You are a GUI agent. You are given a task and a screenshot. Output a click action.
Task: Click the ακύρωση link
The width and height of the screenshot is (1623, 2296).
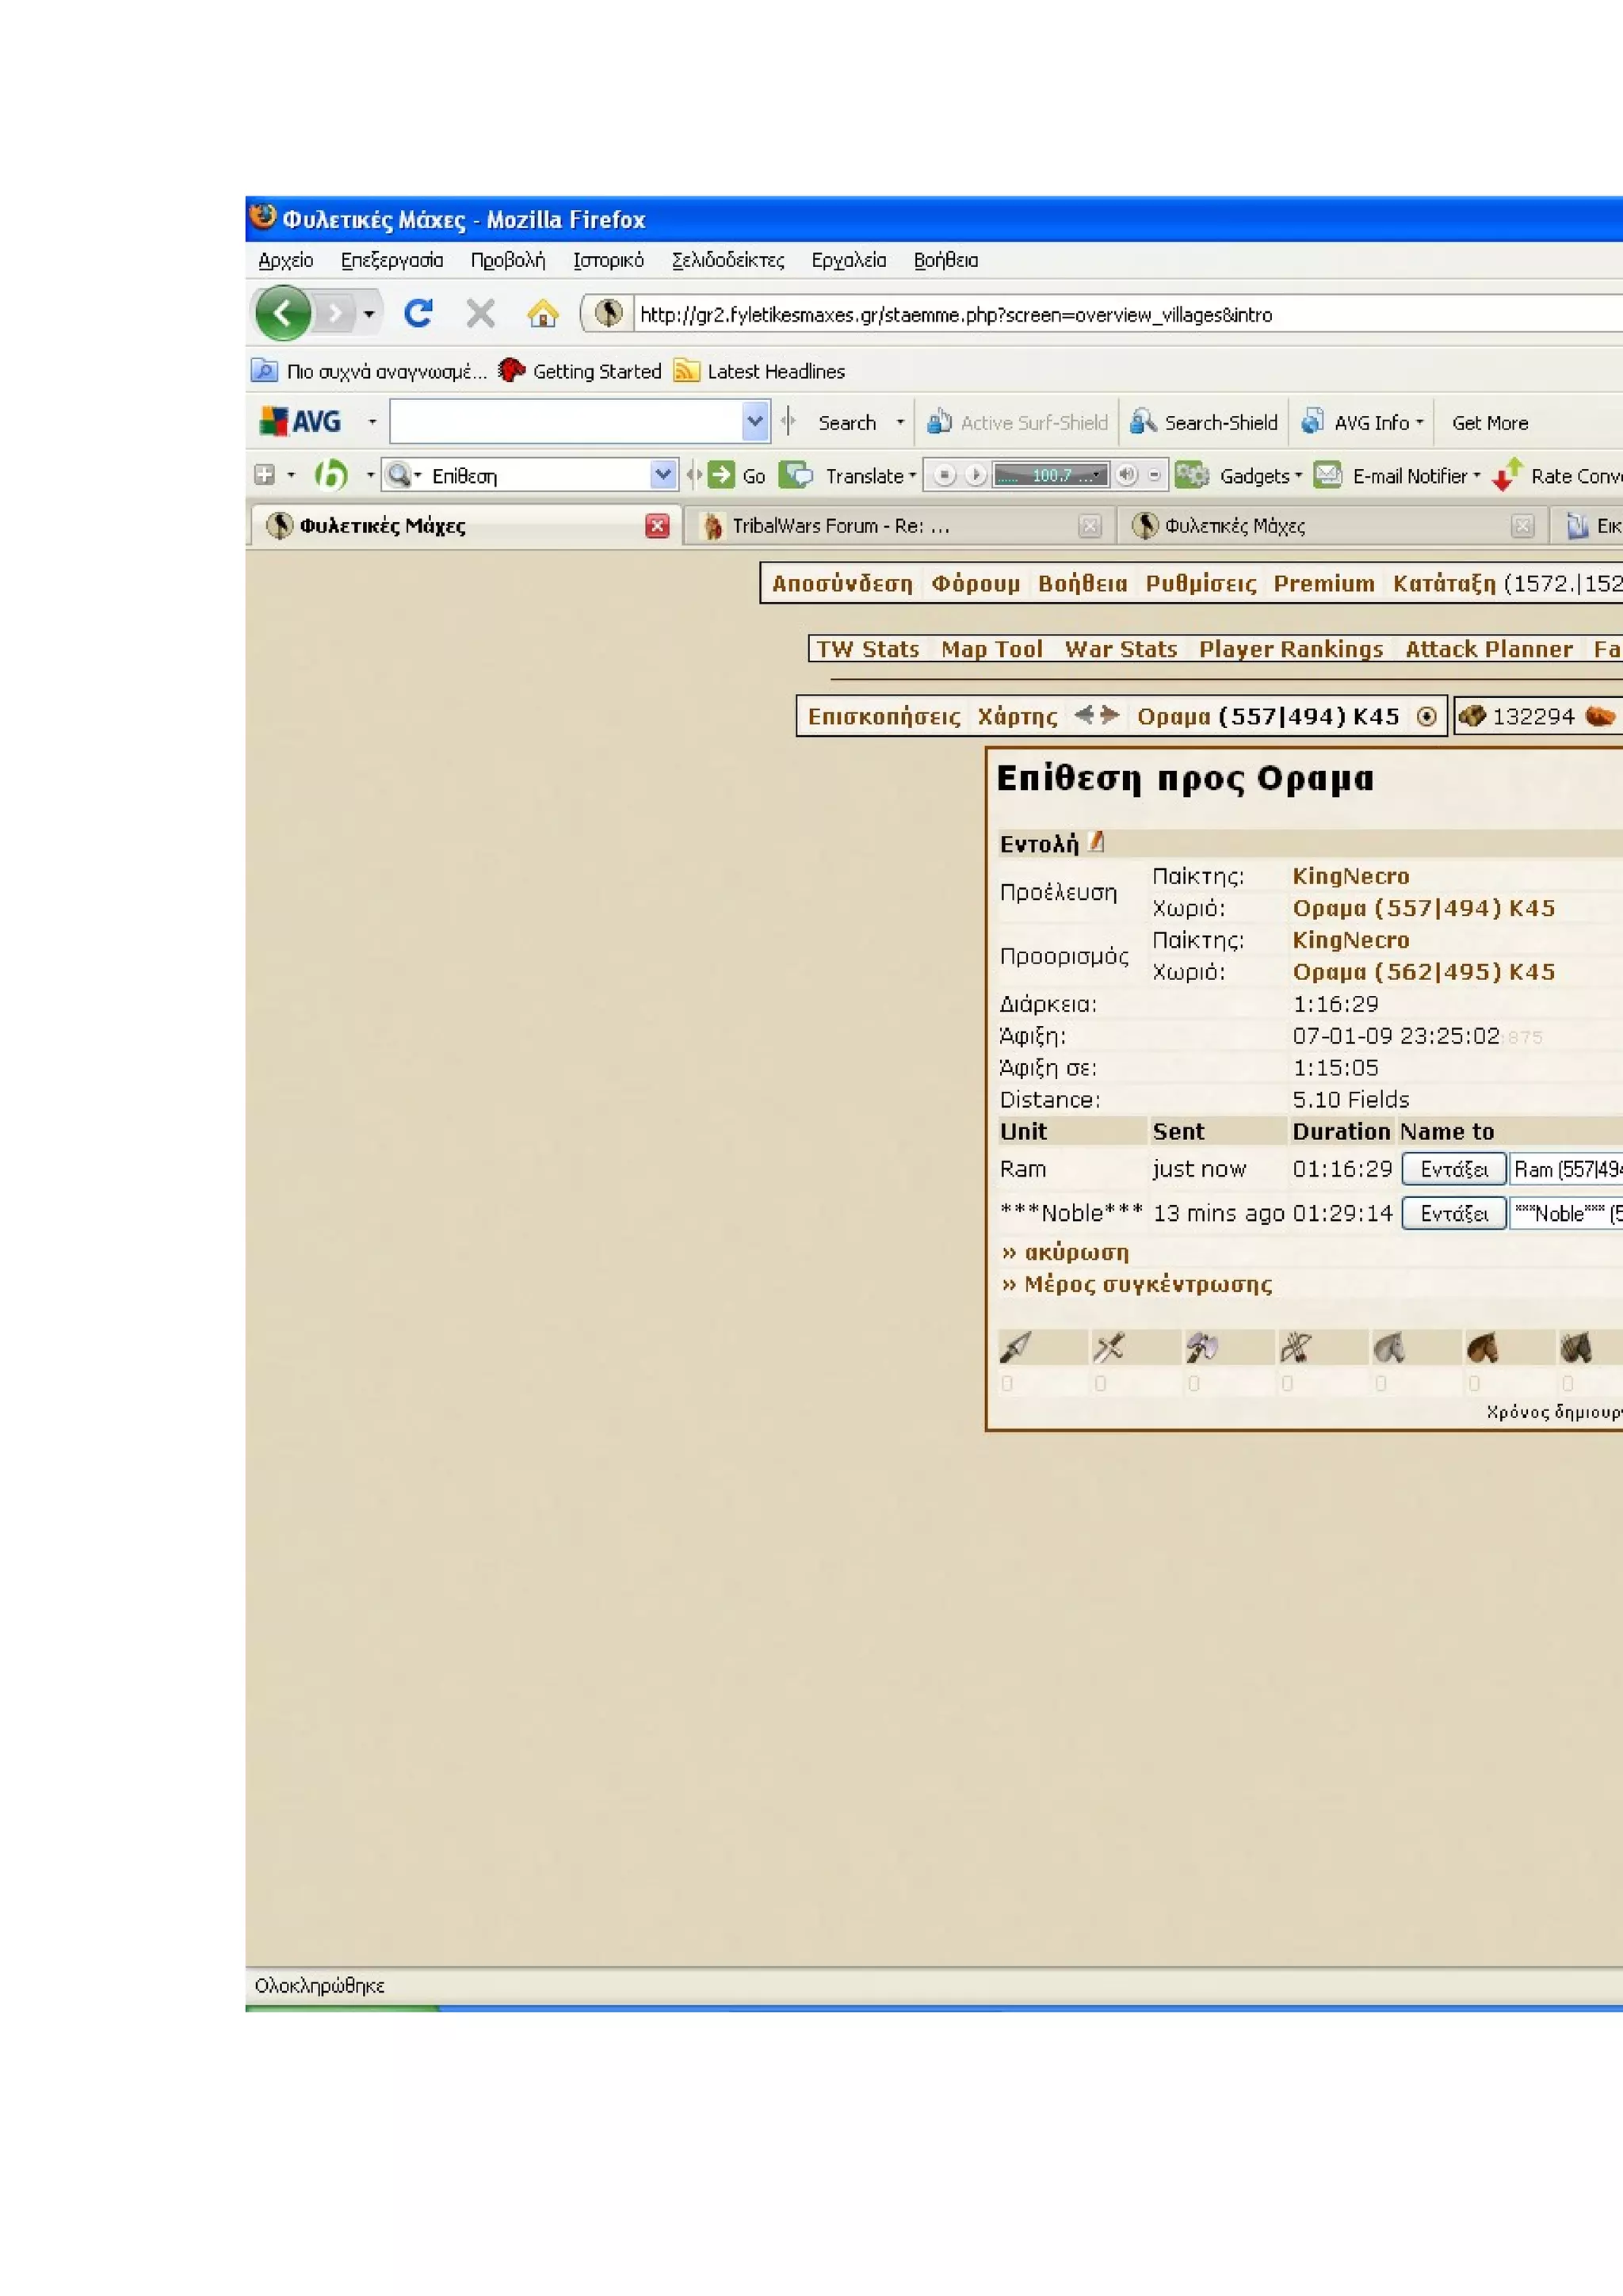(1075, 1252)
